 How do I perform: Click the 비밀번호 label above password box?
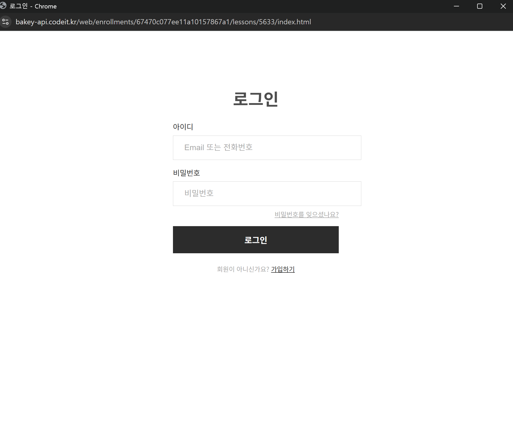[186, 173]
